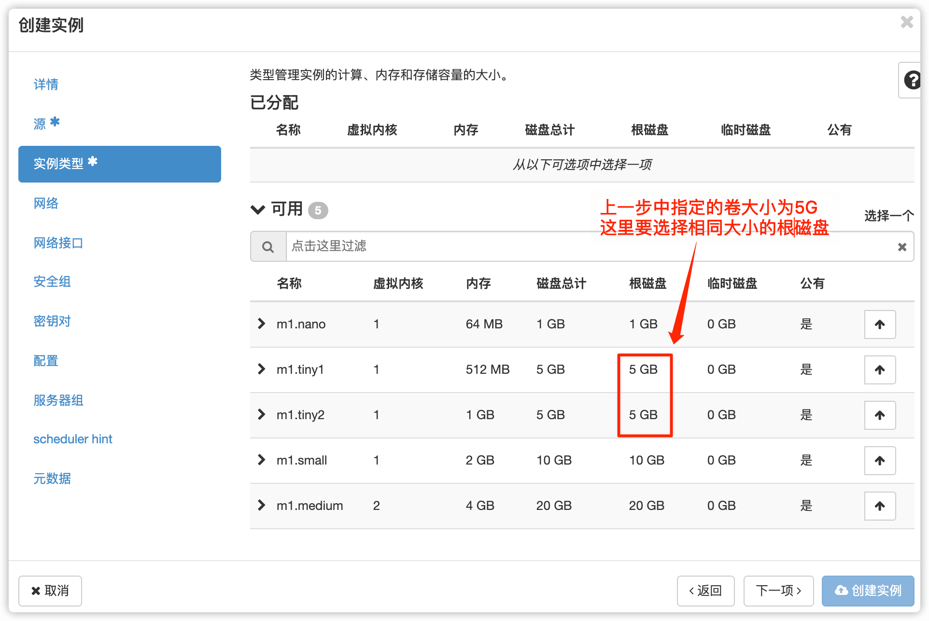Go to the 元数据 step
This screenshot has width=929, height=621.
pos(52,479)
